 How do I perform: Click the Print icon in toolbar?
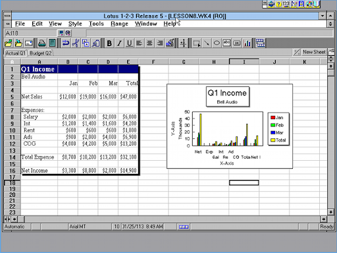click(x=42, y=43)
